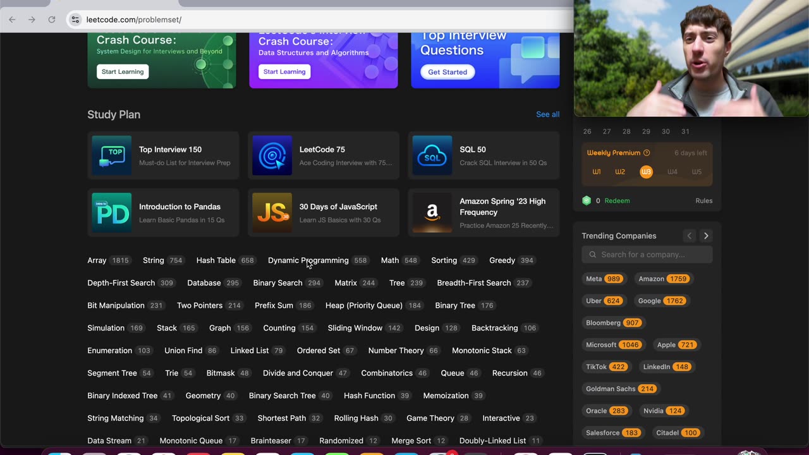
Task: Select Amazon company tag
Action: 663,279
